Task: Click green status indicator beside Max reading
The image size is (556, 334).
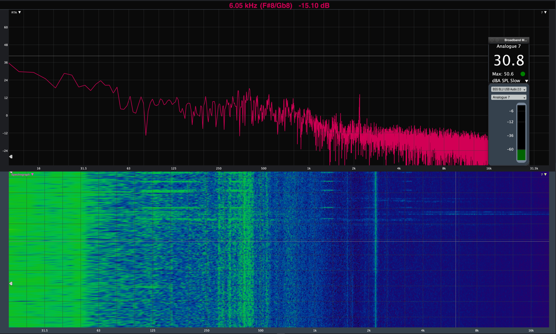Action: point(523,74)
